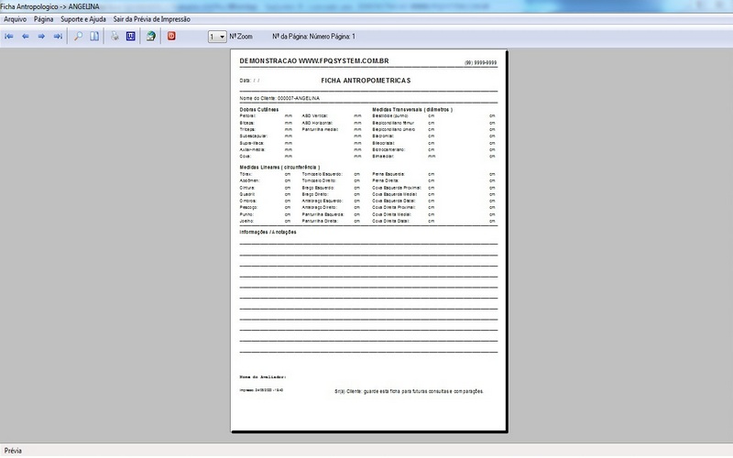Click the Informações / Anotações heading
Image resolution: width=733 pixels, height=458 pixels.
[268, 232]
